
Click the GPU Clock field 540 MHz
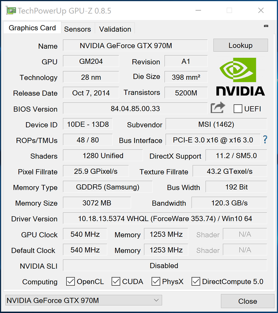tap(85, 234)
